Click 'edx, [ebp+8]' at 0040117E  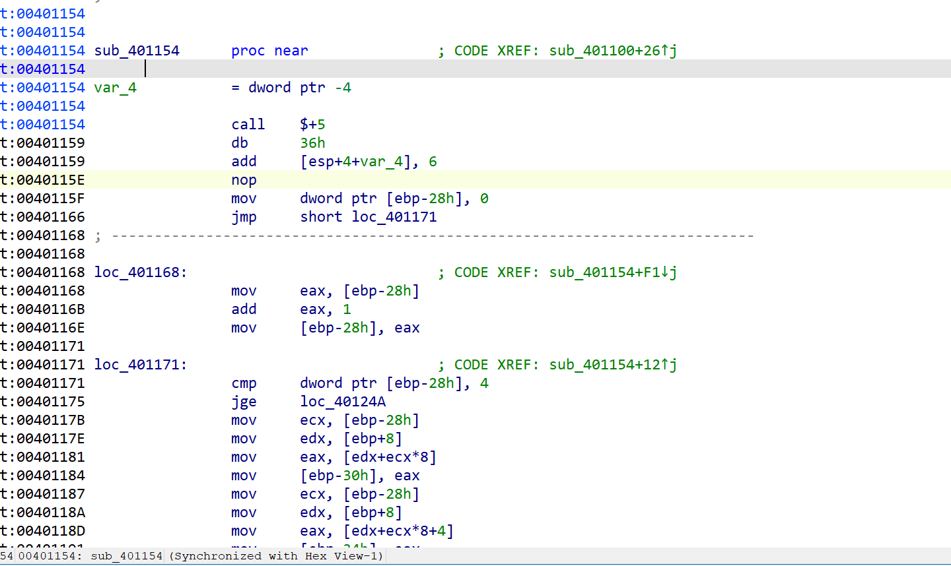click(x=351, y=439)
